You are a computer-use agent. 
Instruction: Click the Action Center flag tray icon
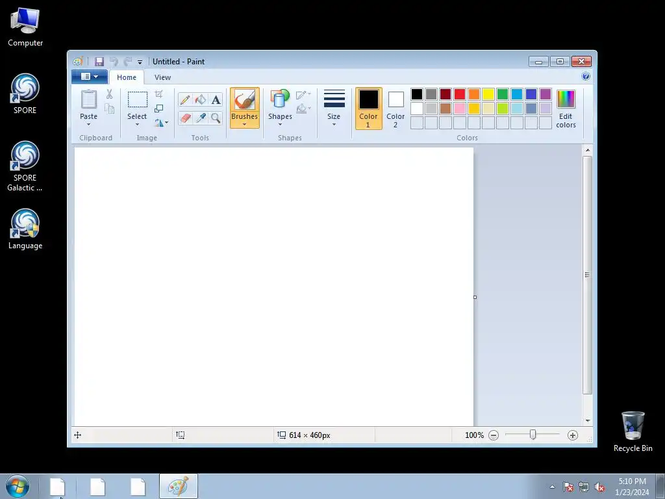click(568, 487)
